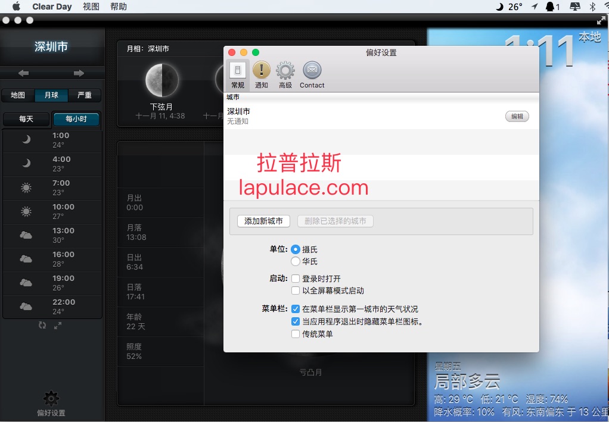Click the 月出 0:00 row
The image size is (609, 422).
(160, 202)
